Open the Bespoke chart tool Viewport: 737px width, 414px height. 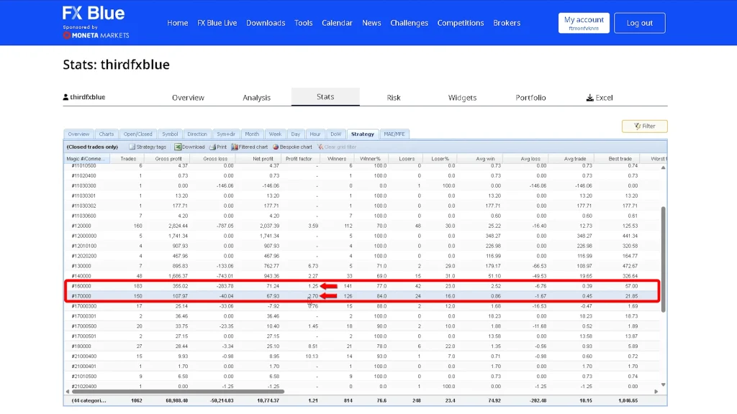[x=292, y=147]
